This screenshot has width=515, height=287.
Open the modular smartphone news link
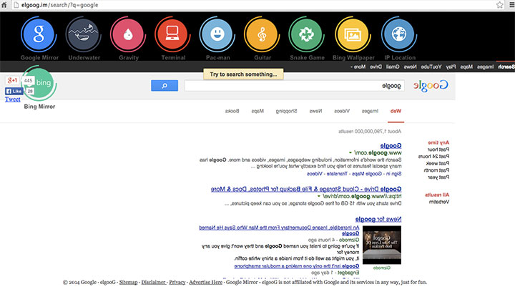(x=297, y=266)
